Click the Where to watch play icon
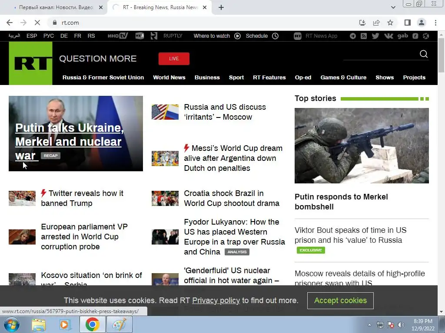Image resolution: width=445 pixels, height=333 pixels. [x=238, y=36]
